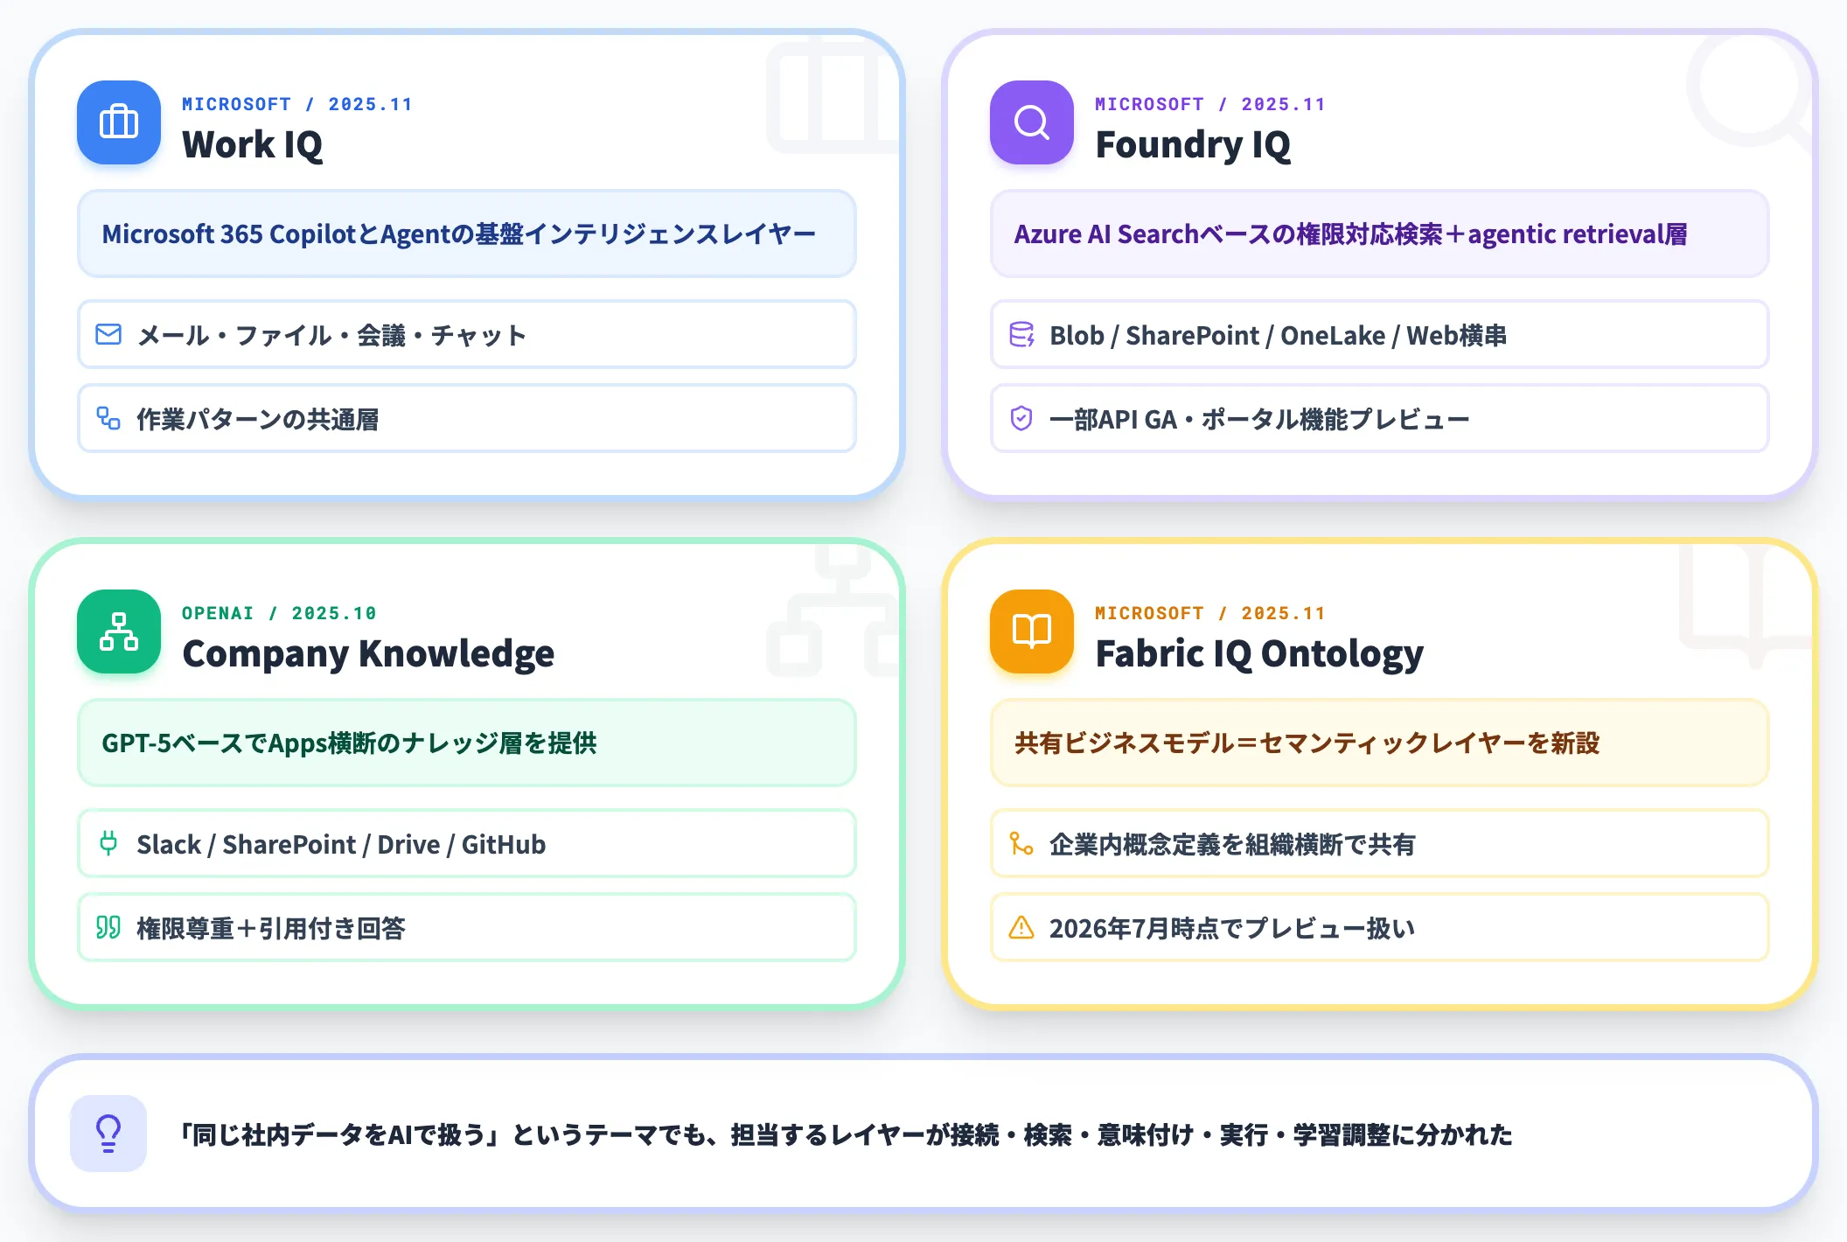Screen dimensions: 1847x1242
Task: Click the GPT-5ベースでApps横断 summary box
Action: [x=467, y=743]
